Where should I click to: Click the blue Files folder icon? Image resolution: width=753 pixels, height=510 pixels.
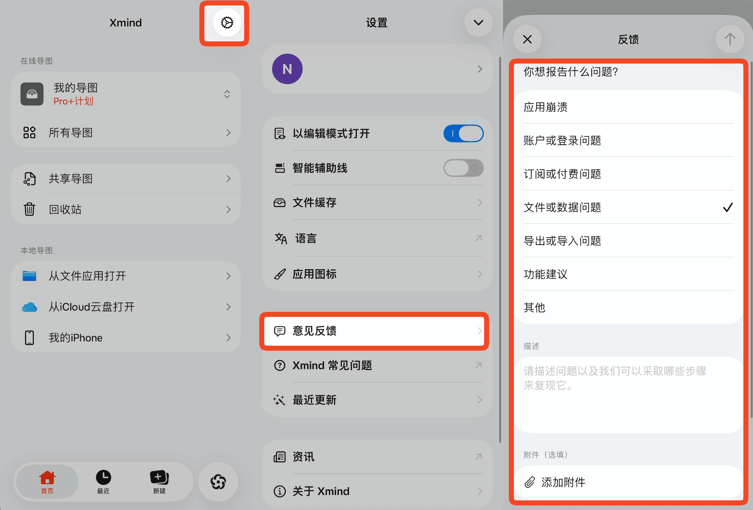(29, 276)
